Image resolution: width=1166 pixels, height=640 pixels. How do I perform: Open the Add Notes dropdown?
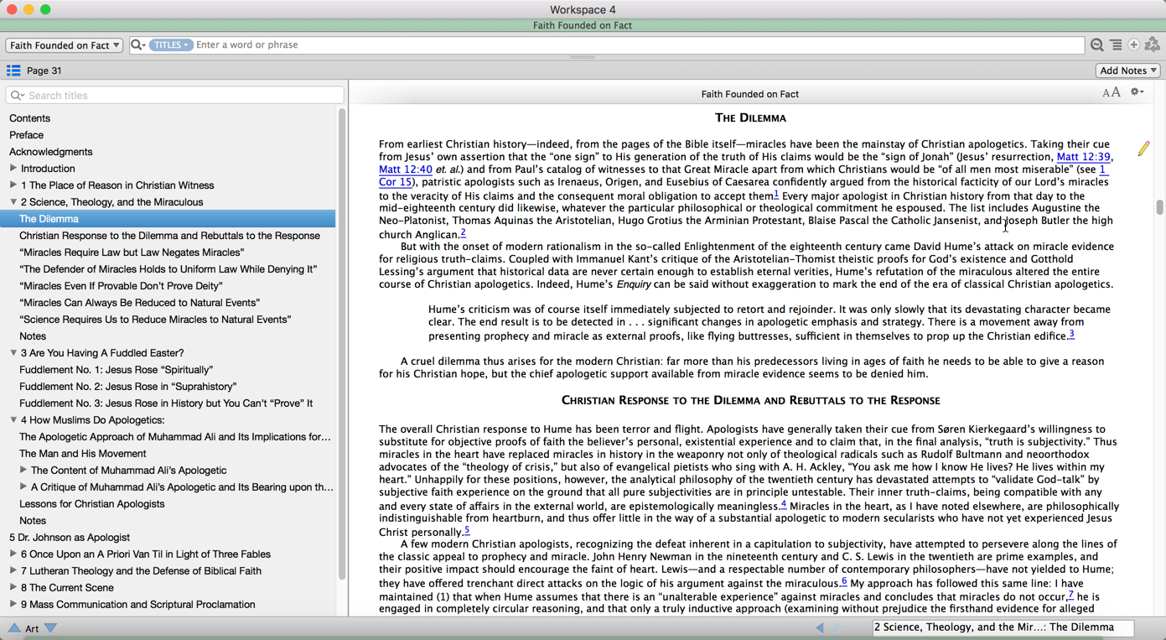(1128, 70)
